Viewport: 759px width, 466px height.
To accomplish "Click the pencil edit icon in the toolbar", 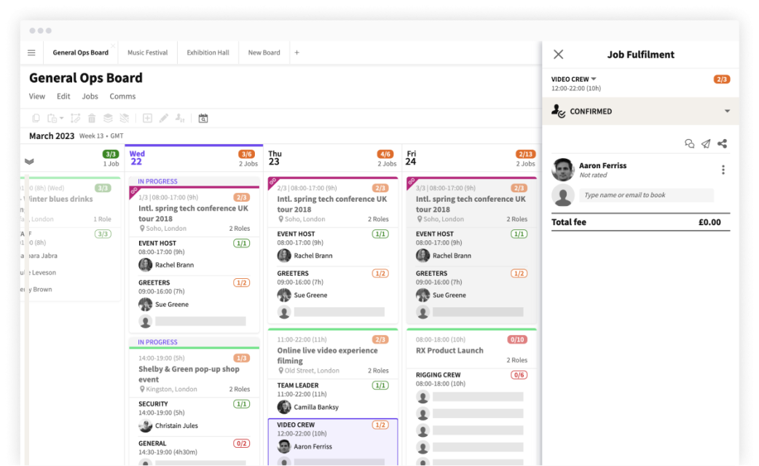I will [x=163, y=118].
